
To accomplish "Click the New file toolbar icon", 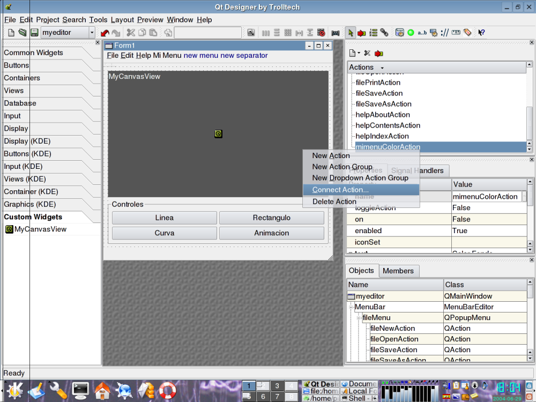I will coord(11,33).
